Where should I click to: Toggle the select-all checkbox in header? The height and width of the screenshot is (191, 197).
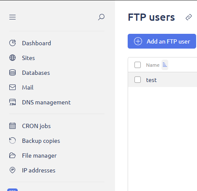pos(137,65)
